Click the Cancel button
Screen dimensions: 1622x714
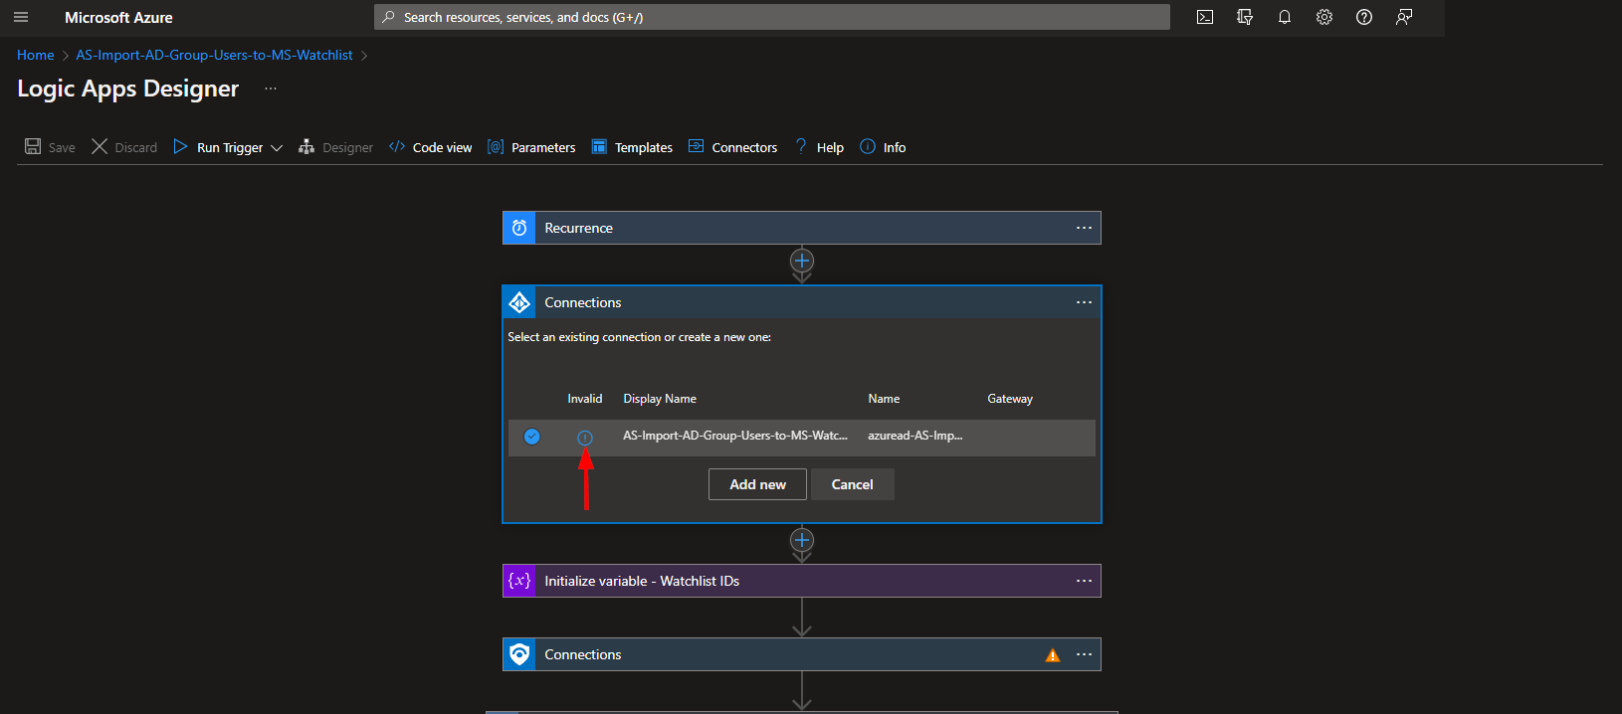[853, 484]
